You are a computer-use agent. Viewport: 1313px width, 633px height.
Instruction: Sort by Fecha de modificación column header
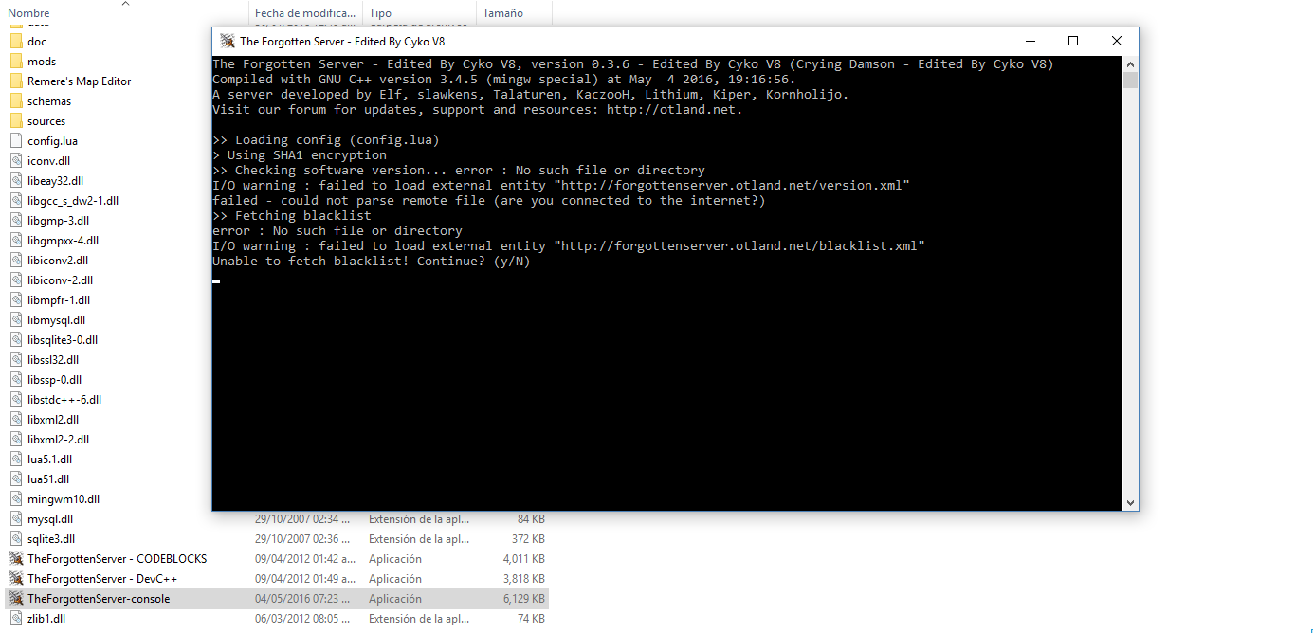click(x=305, y=12)
